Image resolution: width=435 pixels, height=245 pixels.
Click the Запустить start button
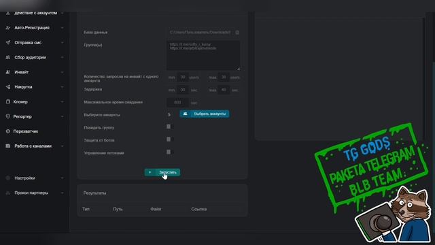click(162, 172)
